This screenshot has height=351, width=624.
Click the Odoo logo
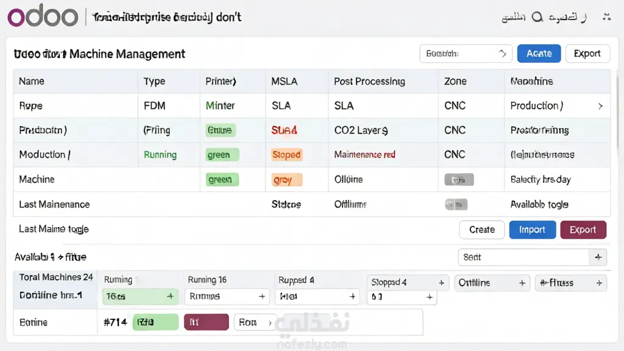(43, 16)
